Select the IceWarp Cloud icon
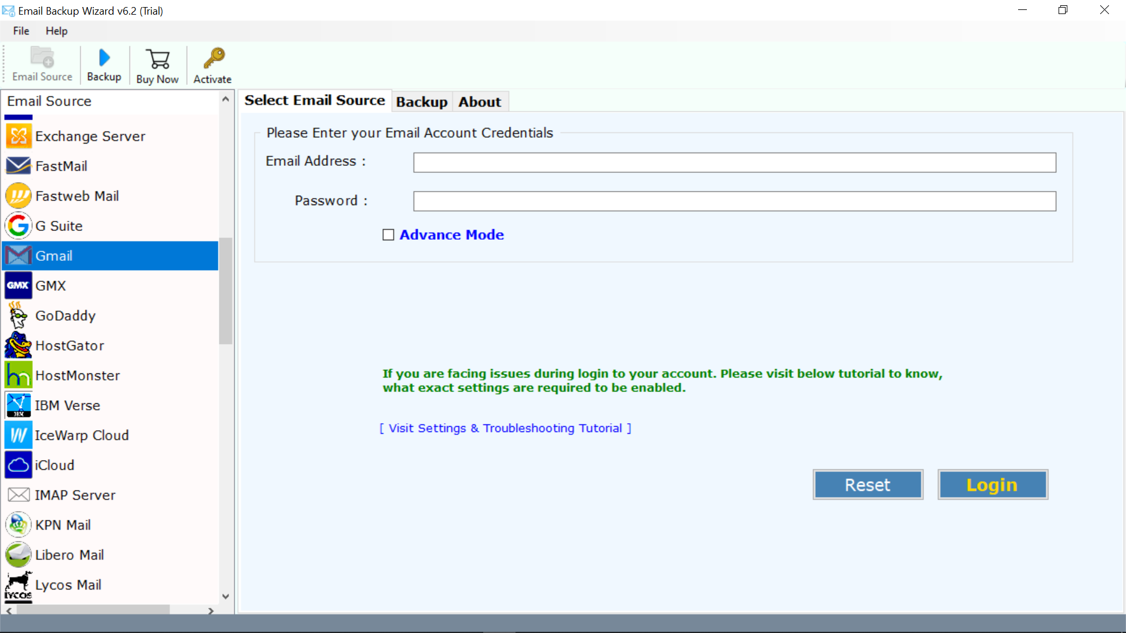This screenshot has width=1126, height=633. tap(19, 435)
